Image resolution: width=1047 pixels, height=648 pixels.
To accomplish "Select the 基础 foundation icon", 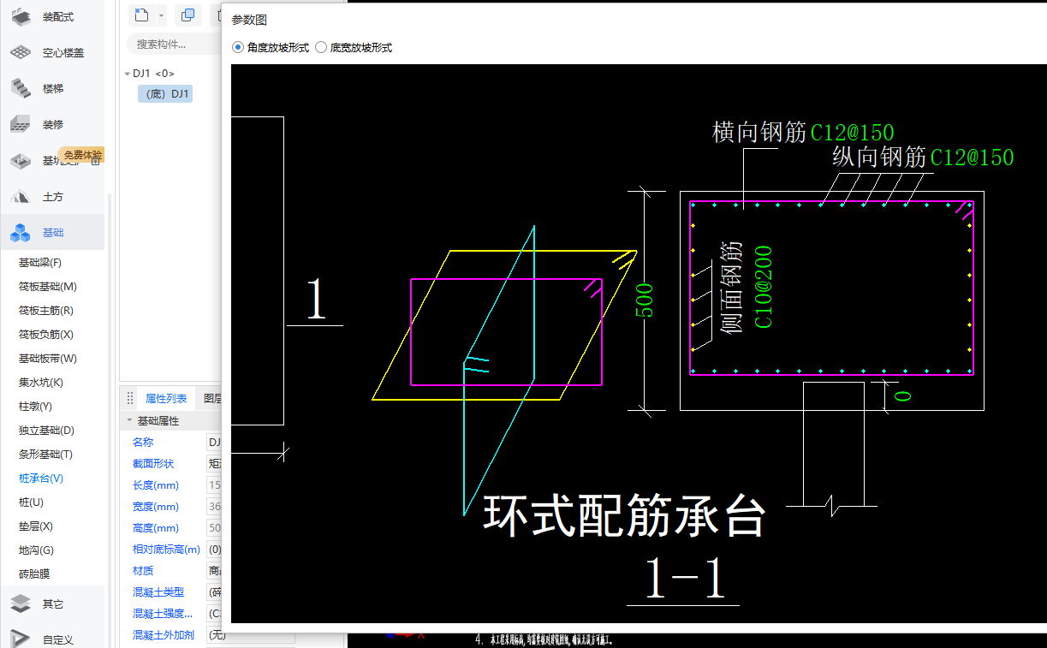I will (x=21, y=233).
